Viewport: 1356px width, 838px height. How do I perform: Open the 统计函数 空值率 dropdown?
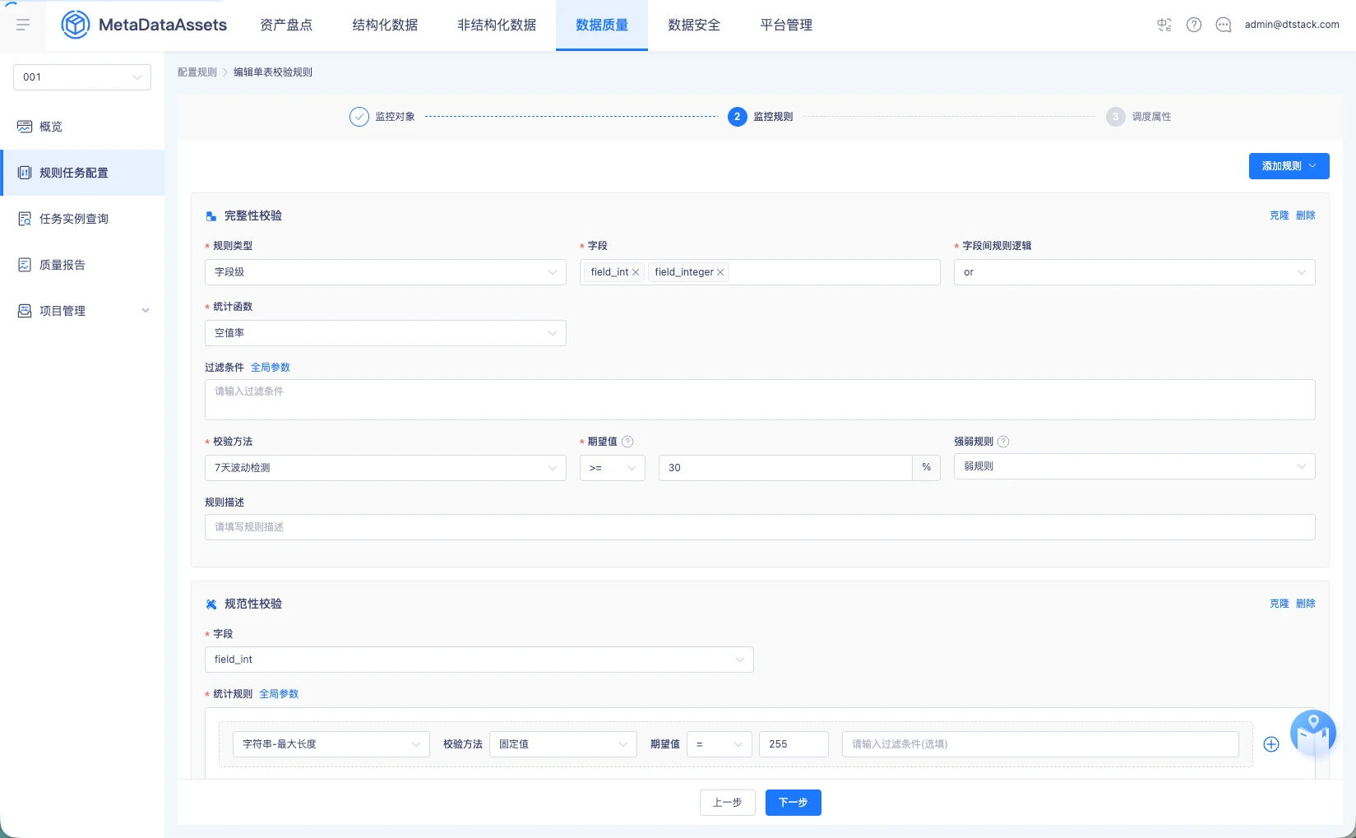[x=386, y=333]
